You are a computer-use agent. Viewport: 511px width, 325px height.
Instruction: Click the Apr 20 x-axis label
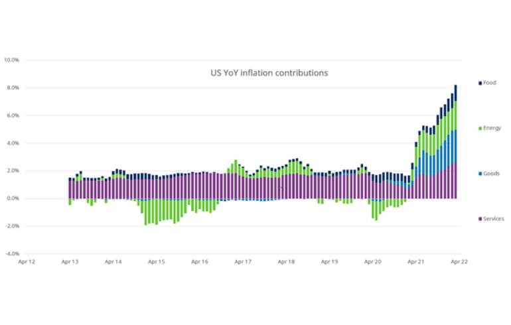373,262
